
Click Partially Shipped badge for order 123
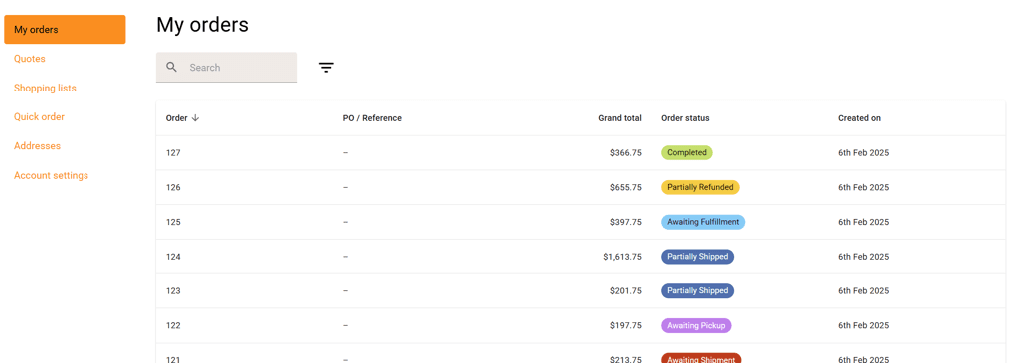tap(697, 290)
